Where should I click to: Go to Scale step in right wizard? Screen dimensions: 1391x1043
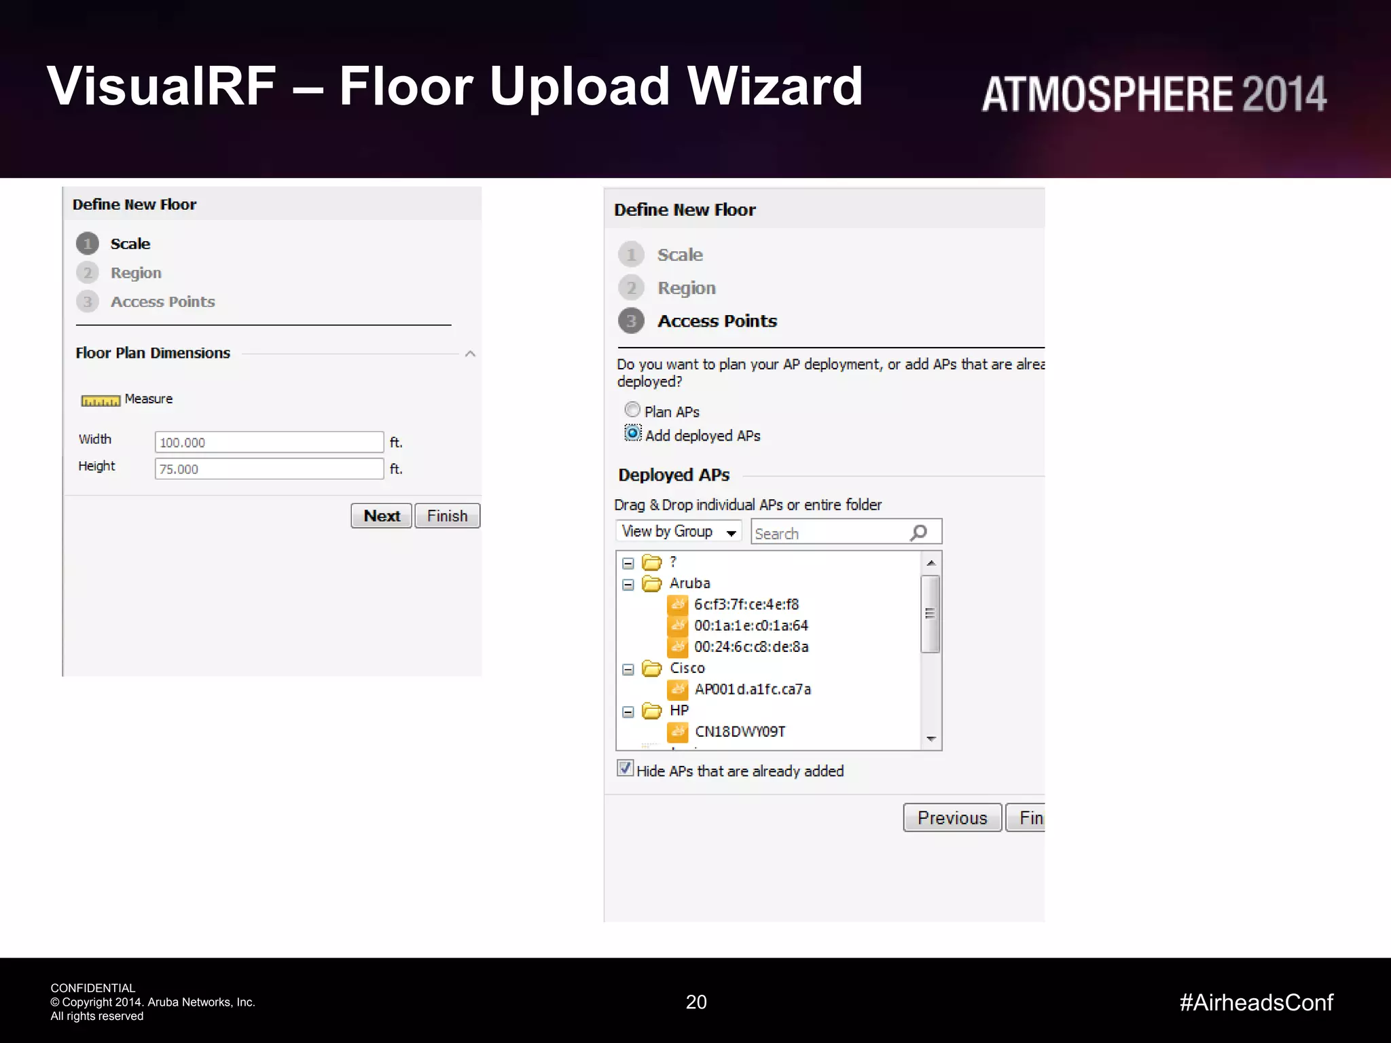coord(680,255)
